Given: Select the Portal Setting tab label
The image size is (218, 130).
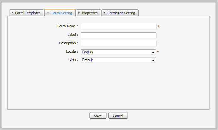Looking at the screenshot, I should [61, 13].
